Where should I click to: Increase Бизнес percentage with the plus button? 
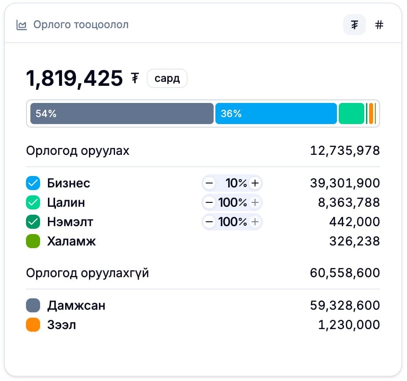click(255, 183)
